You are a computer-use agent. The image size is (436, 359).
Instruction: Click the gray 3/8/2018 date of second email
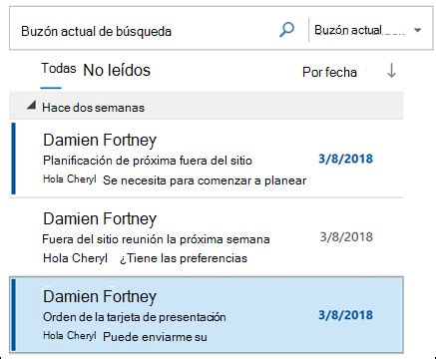coord(346,237)
